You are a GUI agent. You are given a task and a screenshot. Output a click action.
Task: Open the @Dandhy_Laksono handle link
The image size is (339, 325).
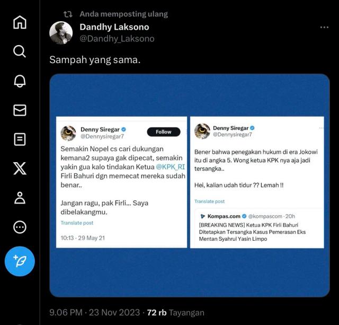(x=117, y=39)
